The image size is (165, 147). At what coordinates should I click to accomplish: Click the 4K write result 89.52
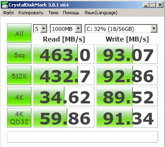(127, 97)
